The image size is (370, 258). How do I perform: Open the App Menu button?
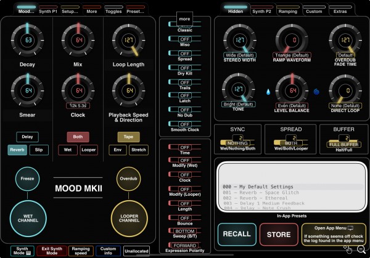334,234
